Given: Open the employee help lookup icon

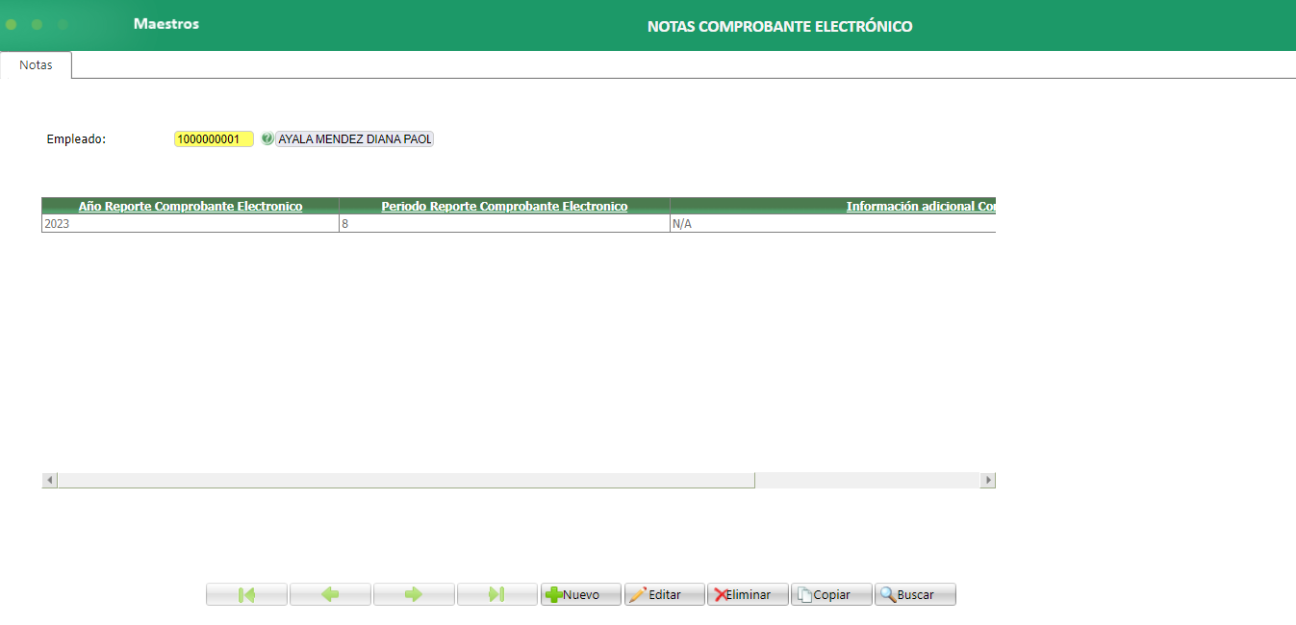Looking at the screenshot, I should [x=267, y=138].
